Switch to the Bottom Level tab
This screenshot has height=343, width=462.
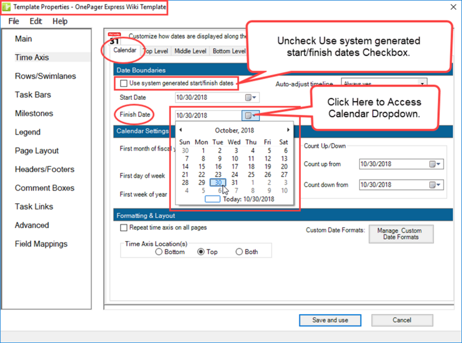click(x=229, y=51)
